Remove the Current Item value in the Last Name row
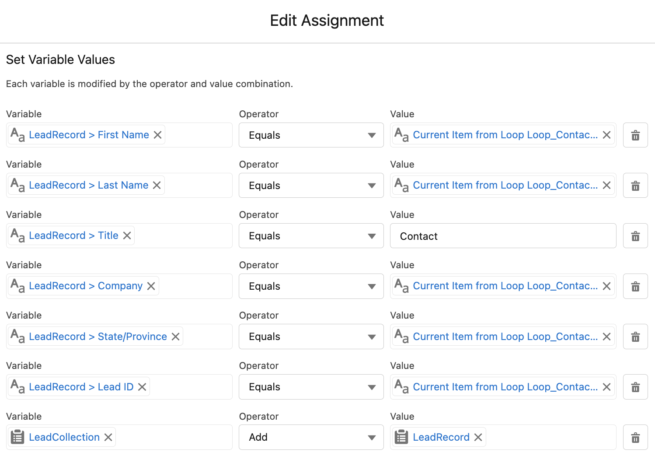 606,185
